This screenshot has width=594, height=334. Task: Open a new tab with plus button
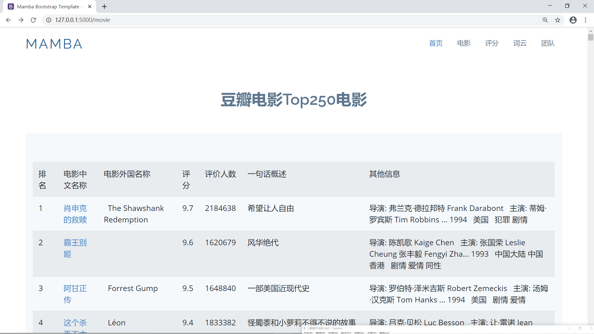105,6
